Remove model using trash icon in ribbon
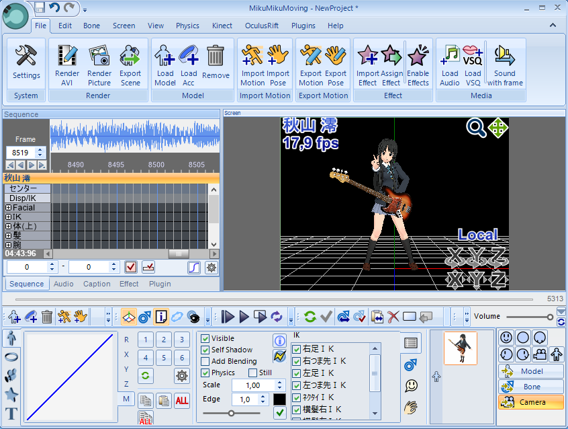The image size is (568, 429). tap(216, 55)
